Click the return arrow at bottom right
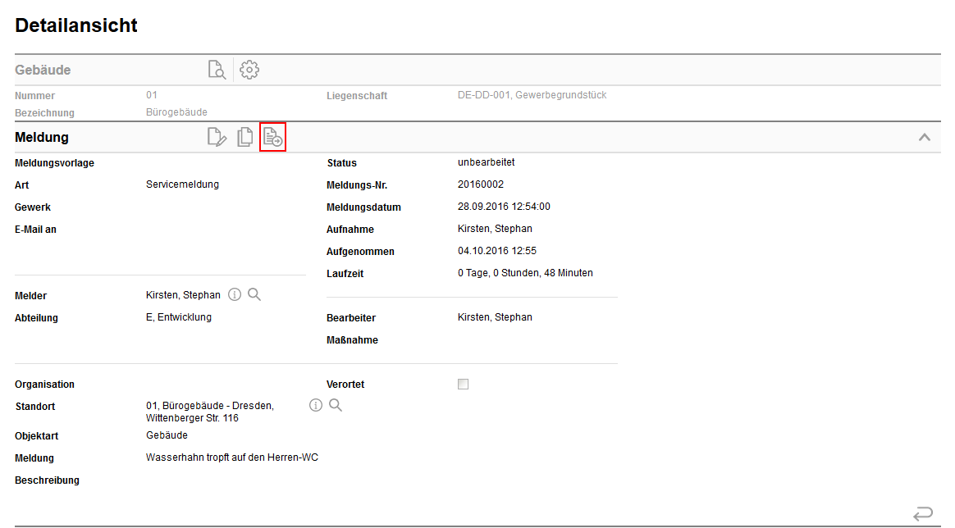The height and width of the screenshot is (528, 955). [x=923, y=514]
